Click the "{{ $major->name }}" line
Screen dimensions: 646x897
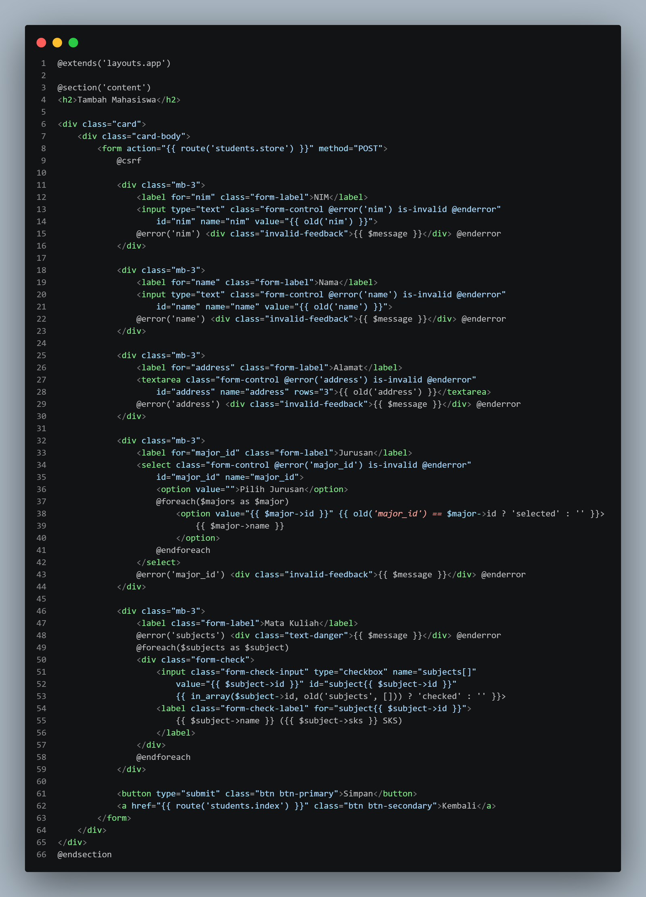point(240,526)
